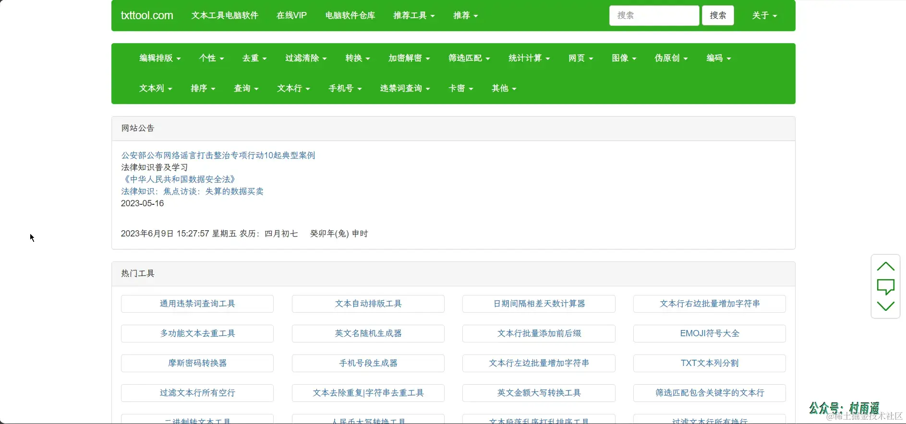Screen dimensions: 906x424
Task: Open the 卡密 menu
Action: [x=461, y=88]
